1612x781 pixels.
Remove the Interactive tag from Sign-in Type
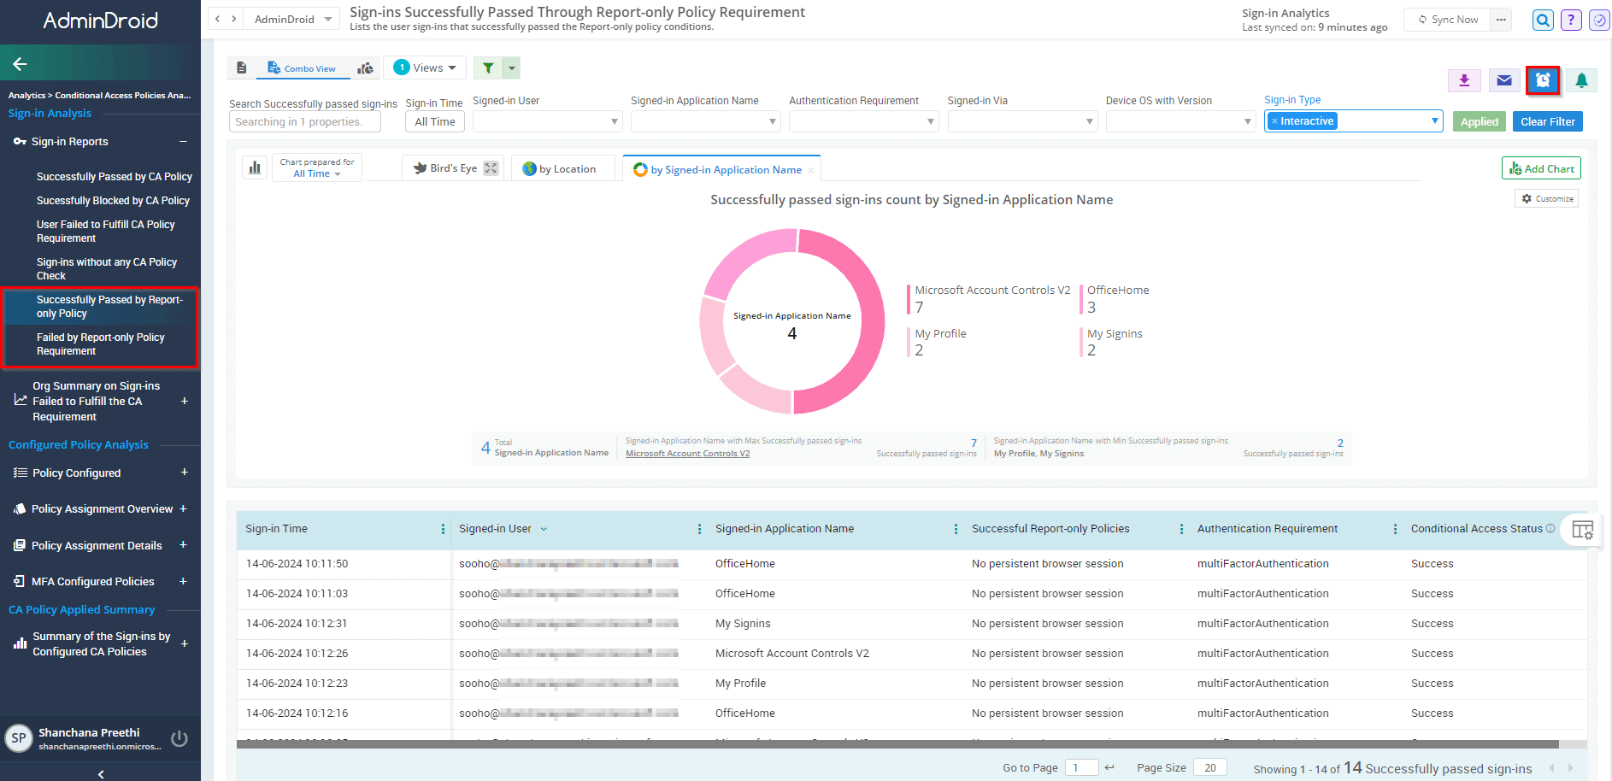1274,121
